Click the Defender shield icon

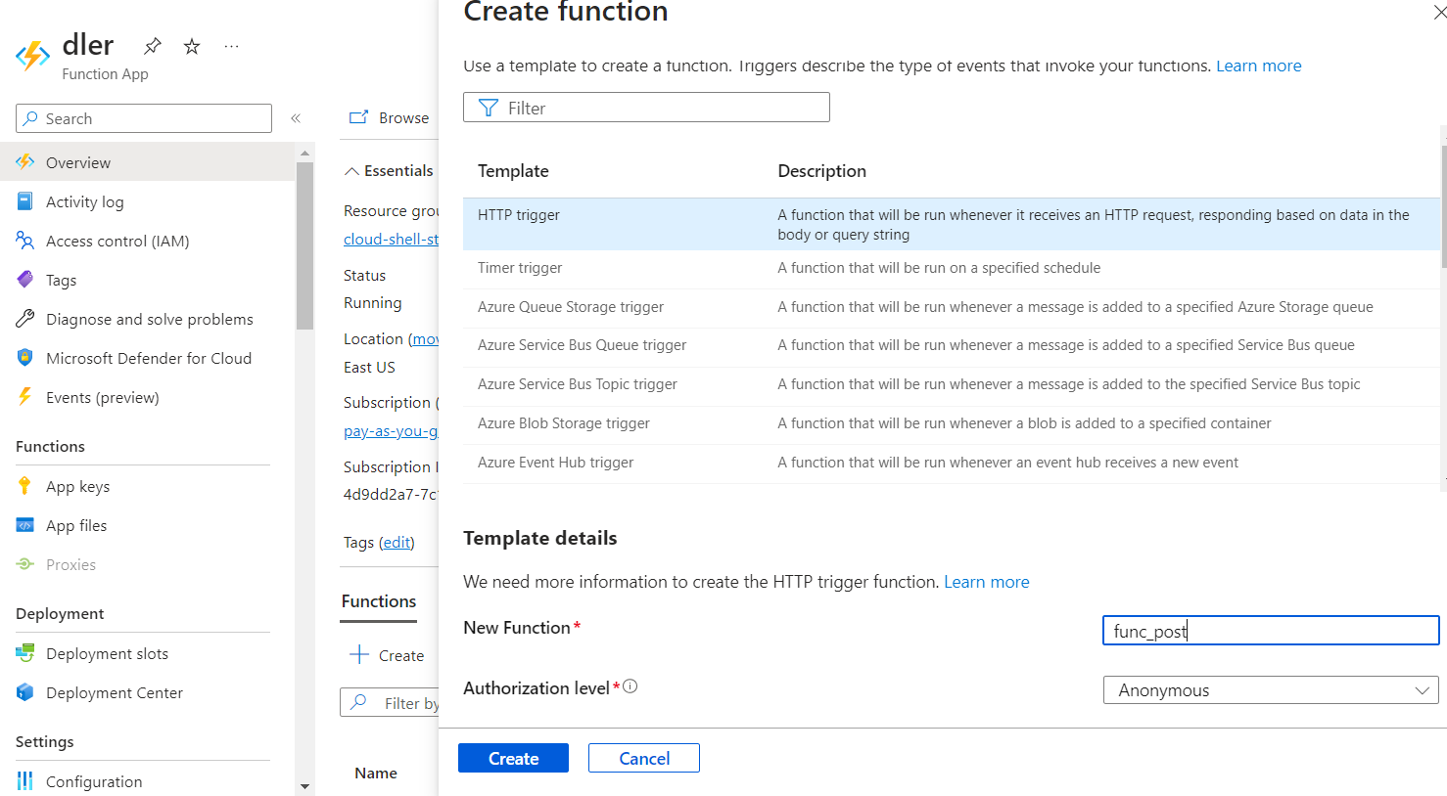coord(25,358)
